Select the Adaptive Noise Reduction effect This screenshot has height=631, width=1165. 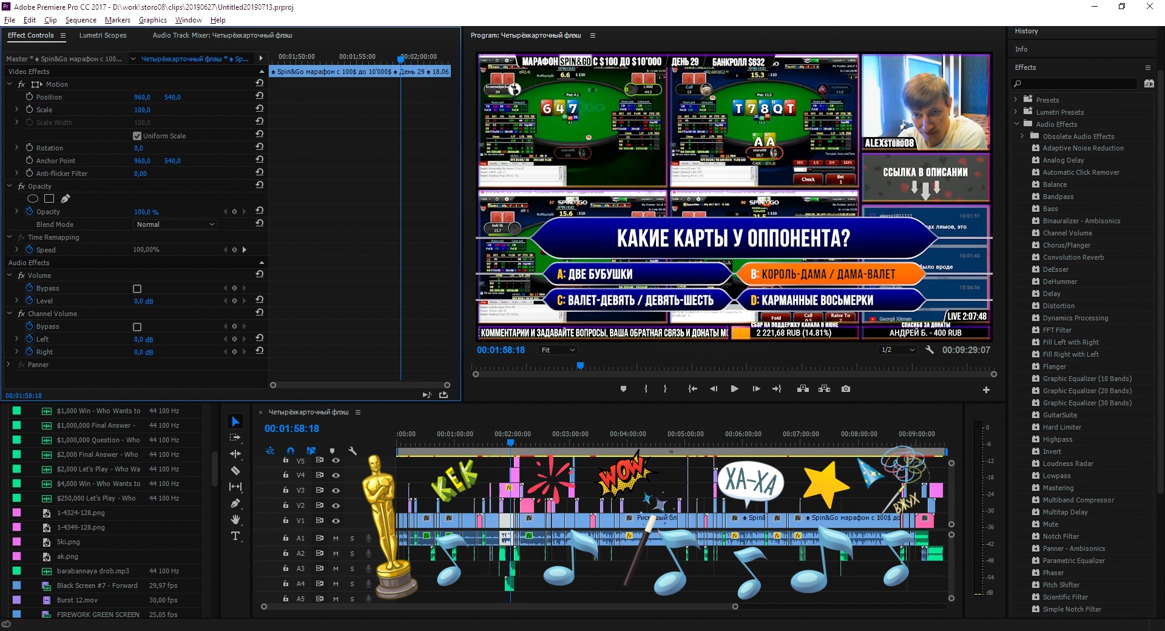pyautogui.click(x=1082, y=148)
